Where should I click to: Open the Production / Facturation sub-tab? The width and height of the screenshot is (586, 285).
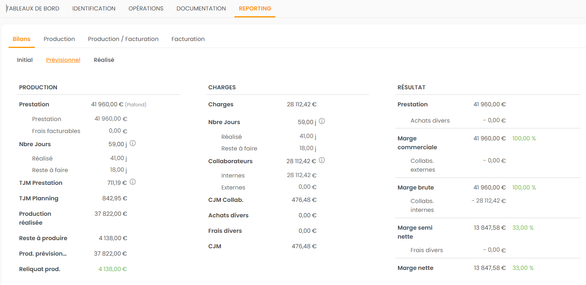pos(123,39)
